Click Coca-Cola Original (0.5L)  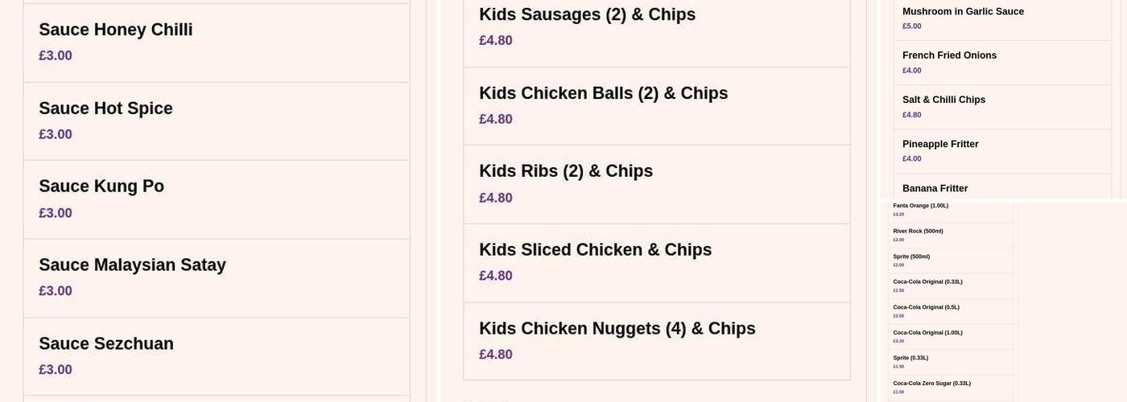950,311
